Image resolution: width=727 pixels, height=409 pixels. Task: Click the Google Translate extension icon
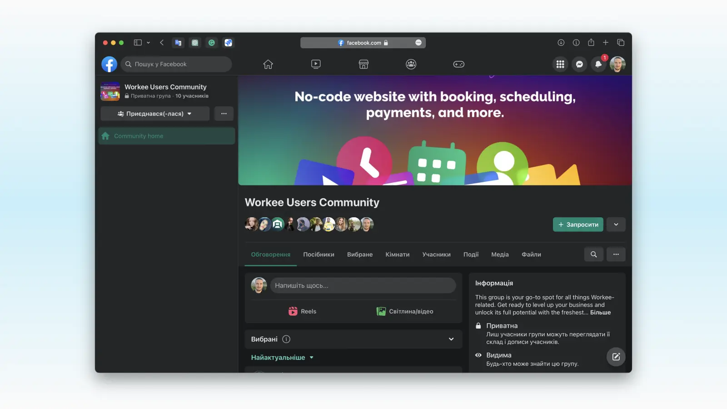coord(178,43)
